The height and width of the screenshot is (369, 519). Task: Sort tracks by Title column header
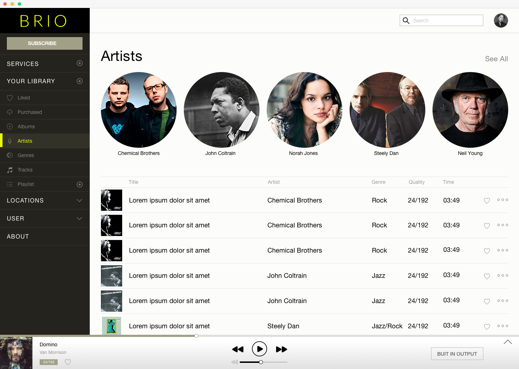coord(133,182)
